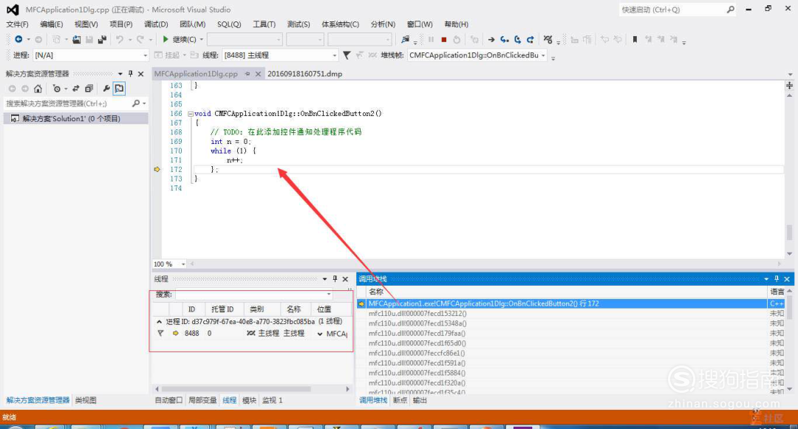
Task: Open the 调试(D) menu
Action: [x=156, y=24]
